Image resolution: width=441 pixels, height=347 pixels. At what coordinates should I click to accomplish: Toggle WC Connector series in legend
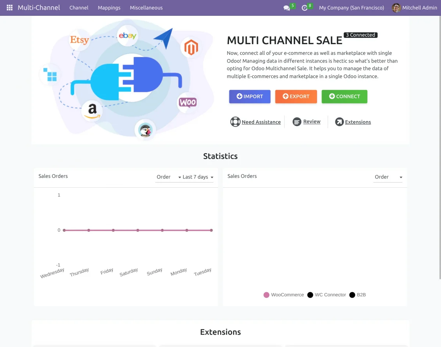pos(327,295)
